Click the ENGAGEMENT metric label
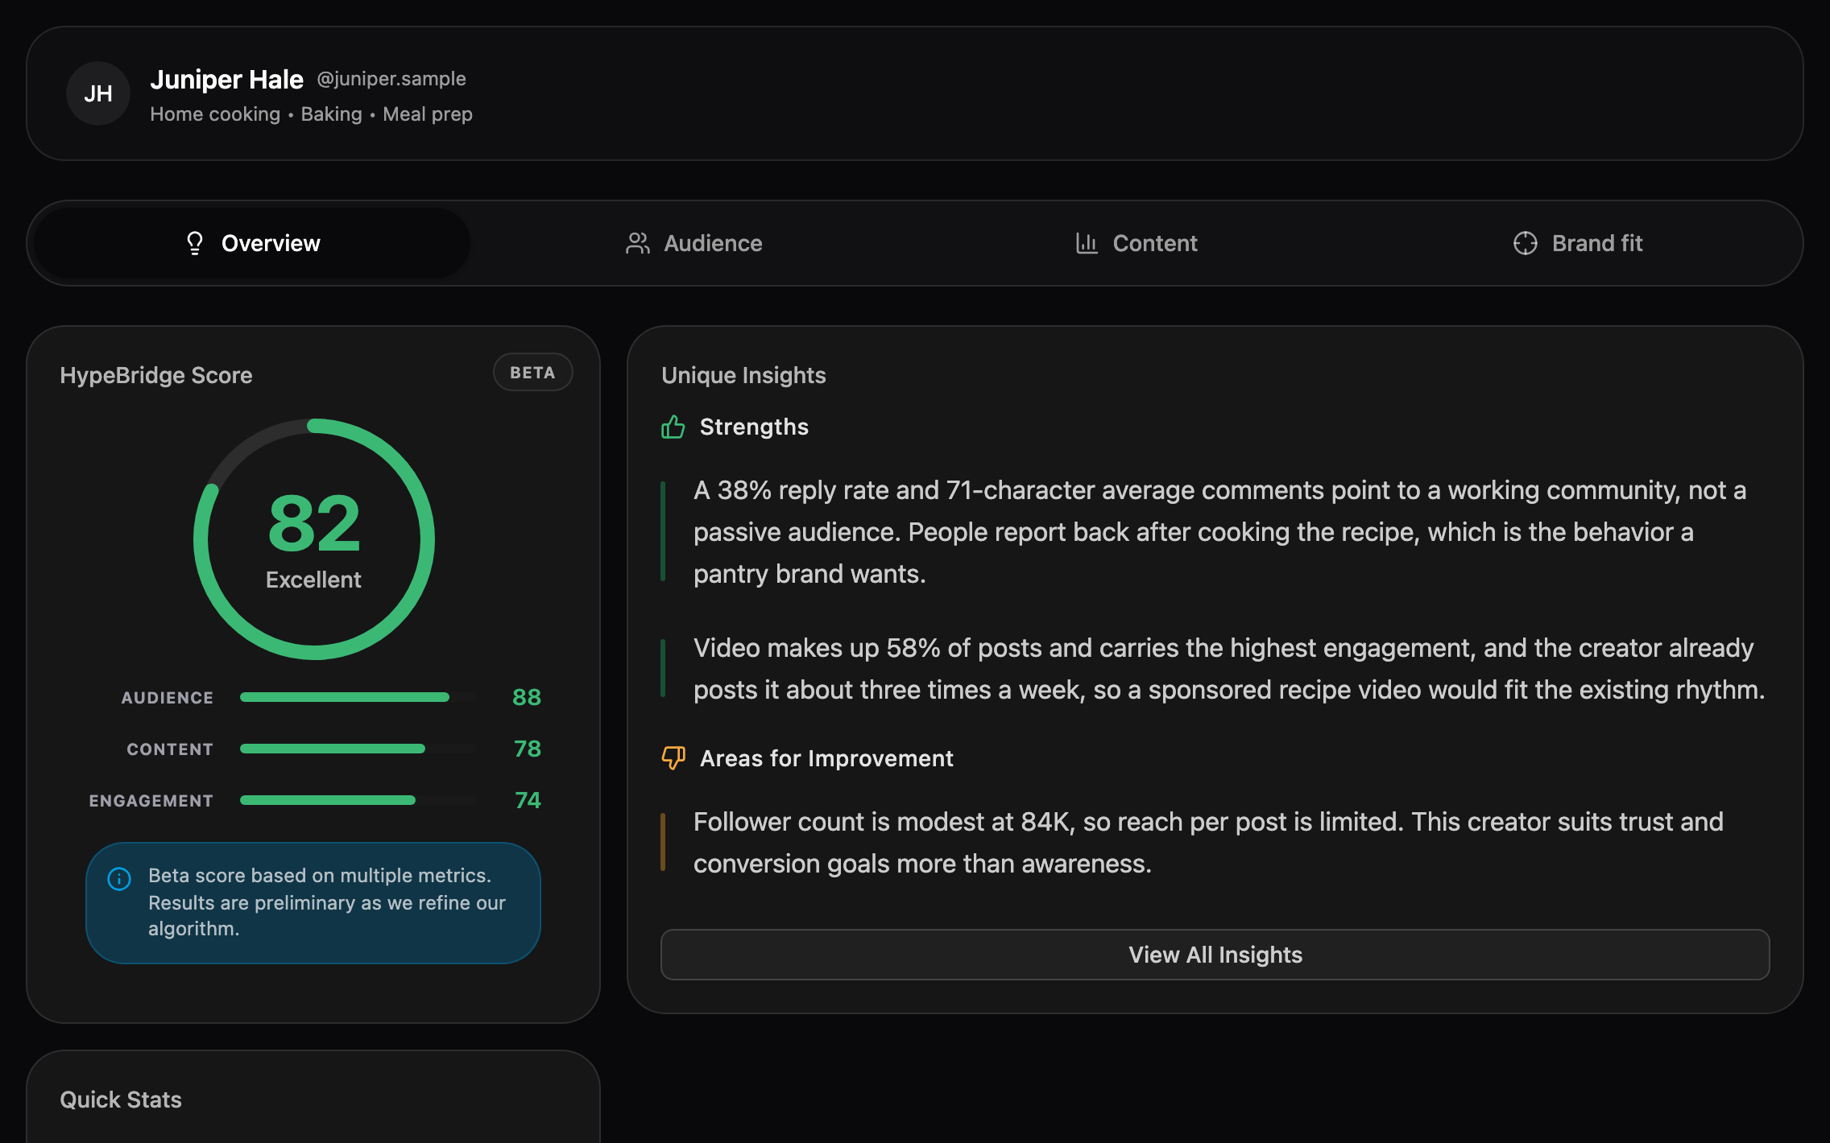The height and width of the screenshot is (1143, 1830). pos(151,801)
